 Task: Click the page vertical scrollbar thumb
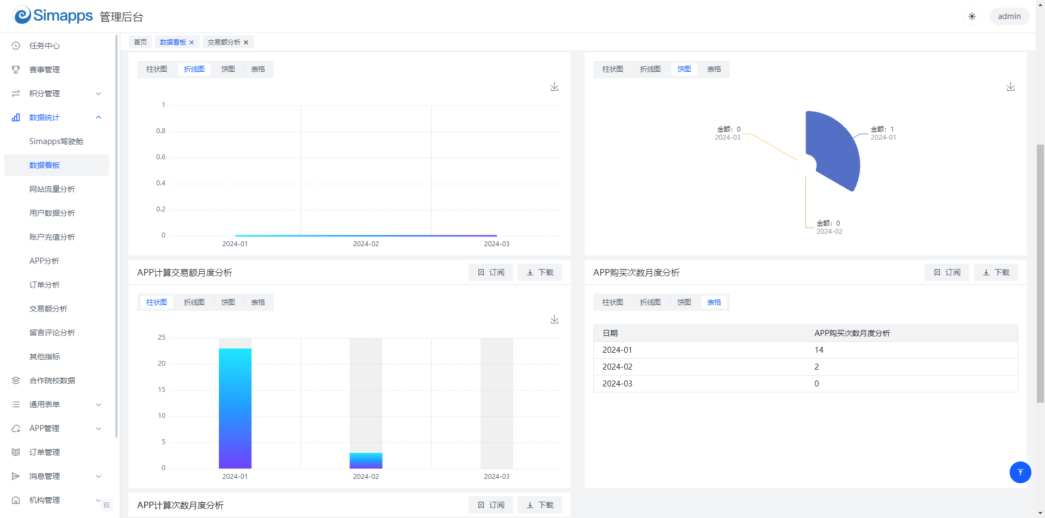1040,273
